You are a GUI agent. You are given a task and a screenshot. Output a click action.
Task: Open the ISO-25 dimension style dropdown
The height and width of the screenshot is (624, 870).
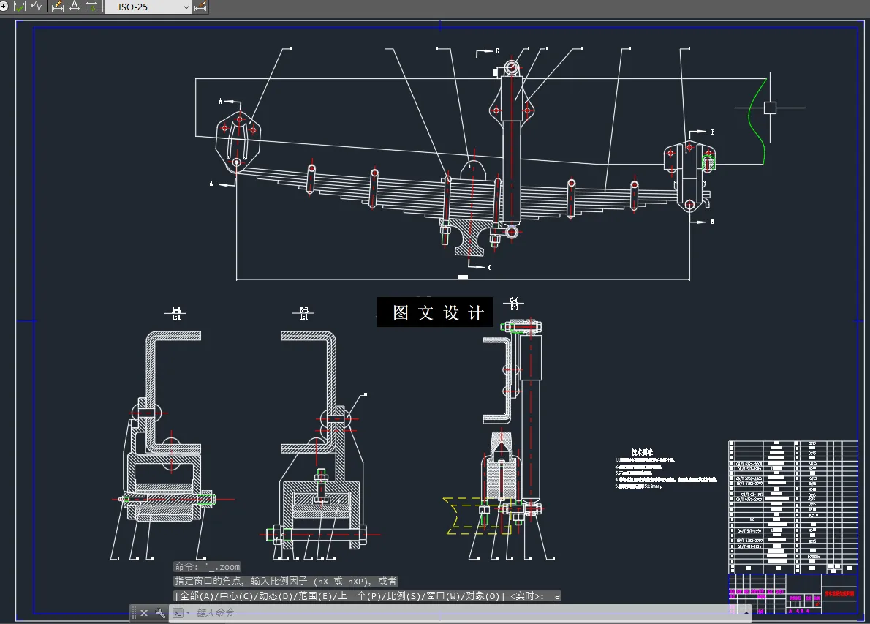(x=148, y=7)
